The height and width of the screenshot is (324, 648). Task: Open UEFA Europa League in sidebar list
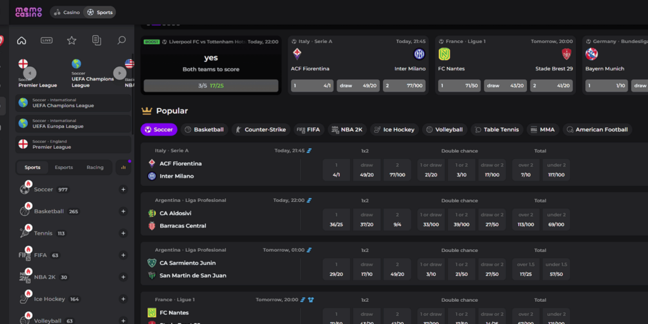tap(73, 123)
